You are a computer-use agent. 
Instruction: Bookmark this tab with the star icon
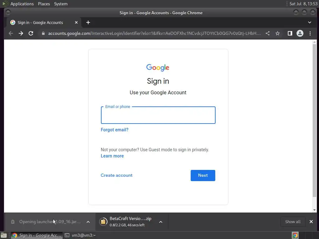(x=278, y=33)
